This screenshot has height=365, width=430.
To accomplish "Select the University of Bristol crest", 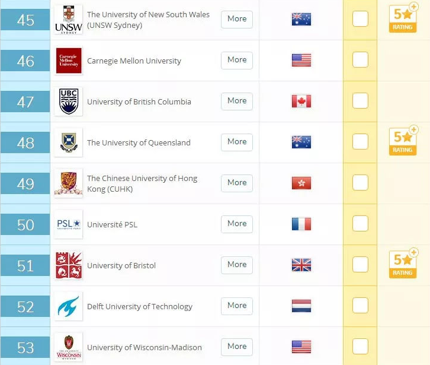I will pos(69,265).
